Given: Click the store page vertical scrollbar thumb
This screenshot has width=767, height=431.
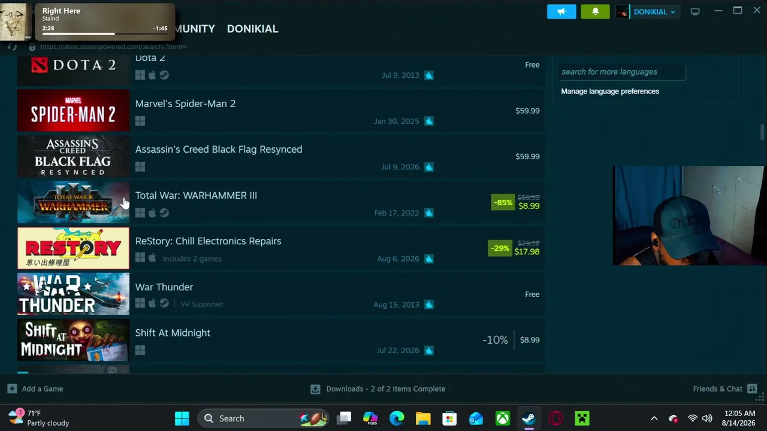Looking at the screenshot, I should (x=762, y=133).
